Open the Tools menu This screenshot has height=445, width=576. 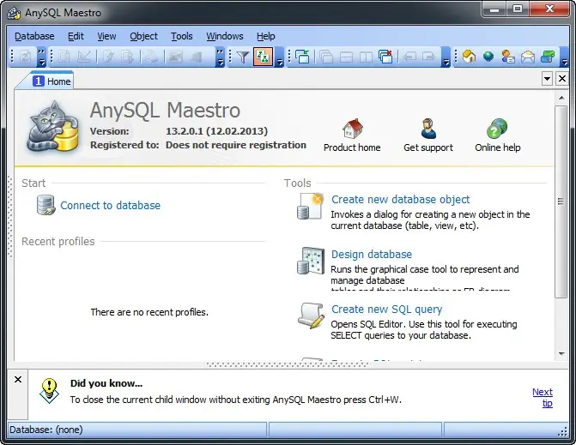click(x=181, y=36)
